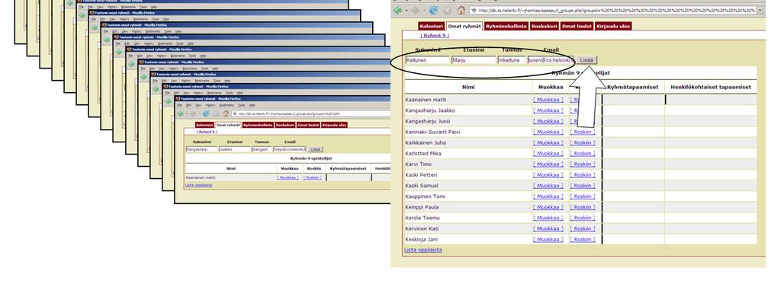This screenshot has width=781, height=284.
Task: Click Kirjaudu ulos in the large window
Action: 613,26
